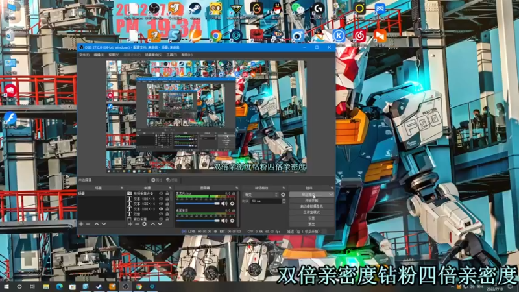Open the Scene Collection (S) menu
This screenshot has height=292, width=519.
[x=154, y=55]
